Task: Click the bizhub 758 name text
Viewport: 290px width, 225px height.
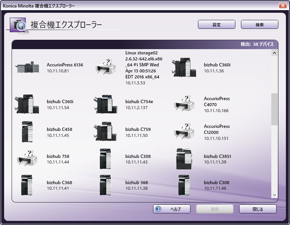Action: tap(58, 156)
